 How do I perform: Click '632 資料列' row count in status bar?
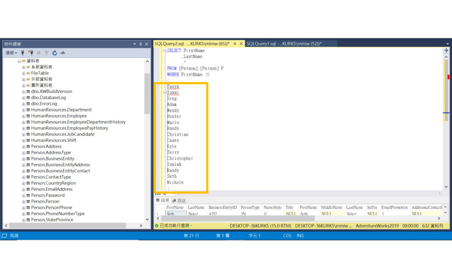pyautogui.click(x=433, y=226)
